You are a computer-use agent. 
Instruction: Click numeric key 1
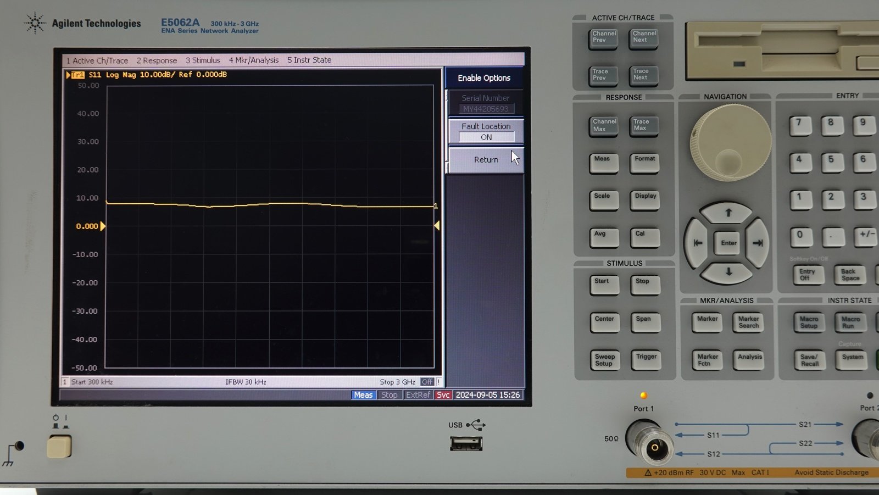tap(801, 201)
